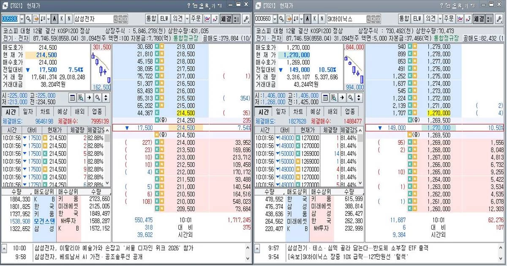Toggle the A market filter in SK하이닉스 window
Screen dimensions: 507x266
pyautogui.click(x=308, y=19)
